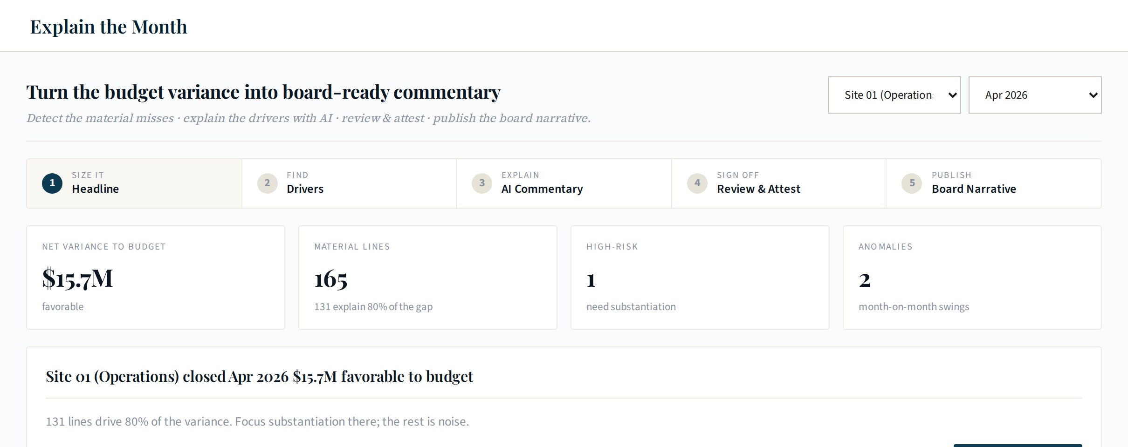The image size is (1128, 447).
Task: Click the step 1 number badge
Action: (x=52, y=183)
